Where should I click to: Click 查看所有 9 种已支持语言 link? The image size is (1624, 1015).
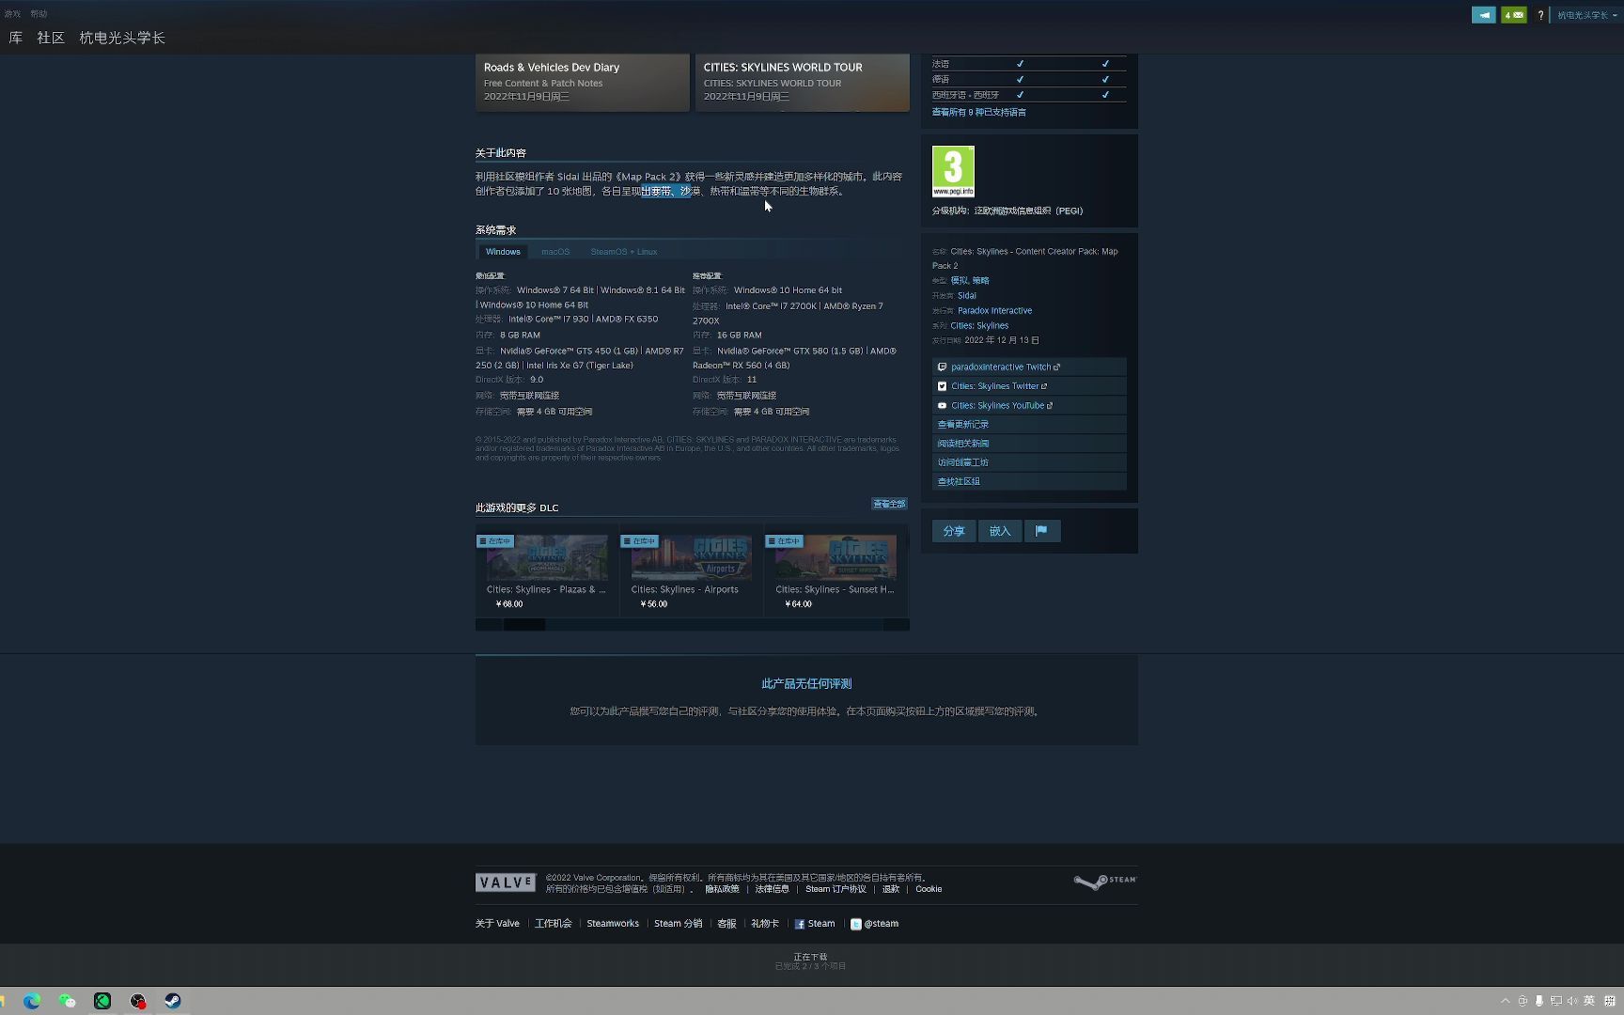(979, 112)
